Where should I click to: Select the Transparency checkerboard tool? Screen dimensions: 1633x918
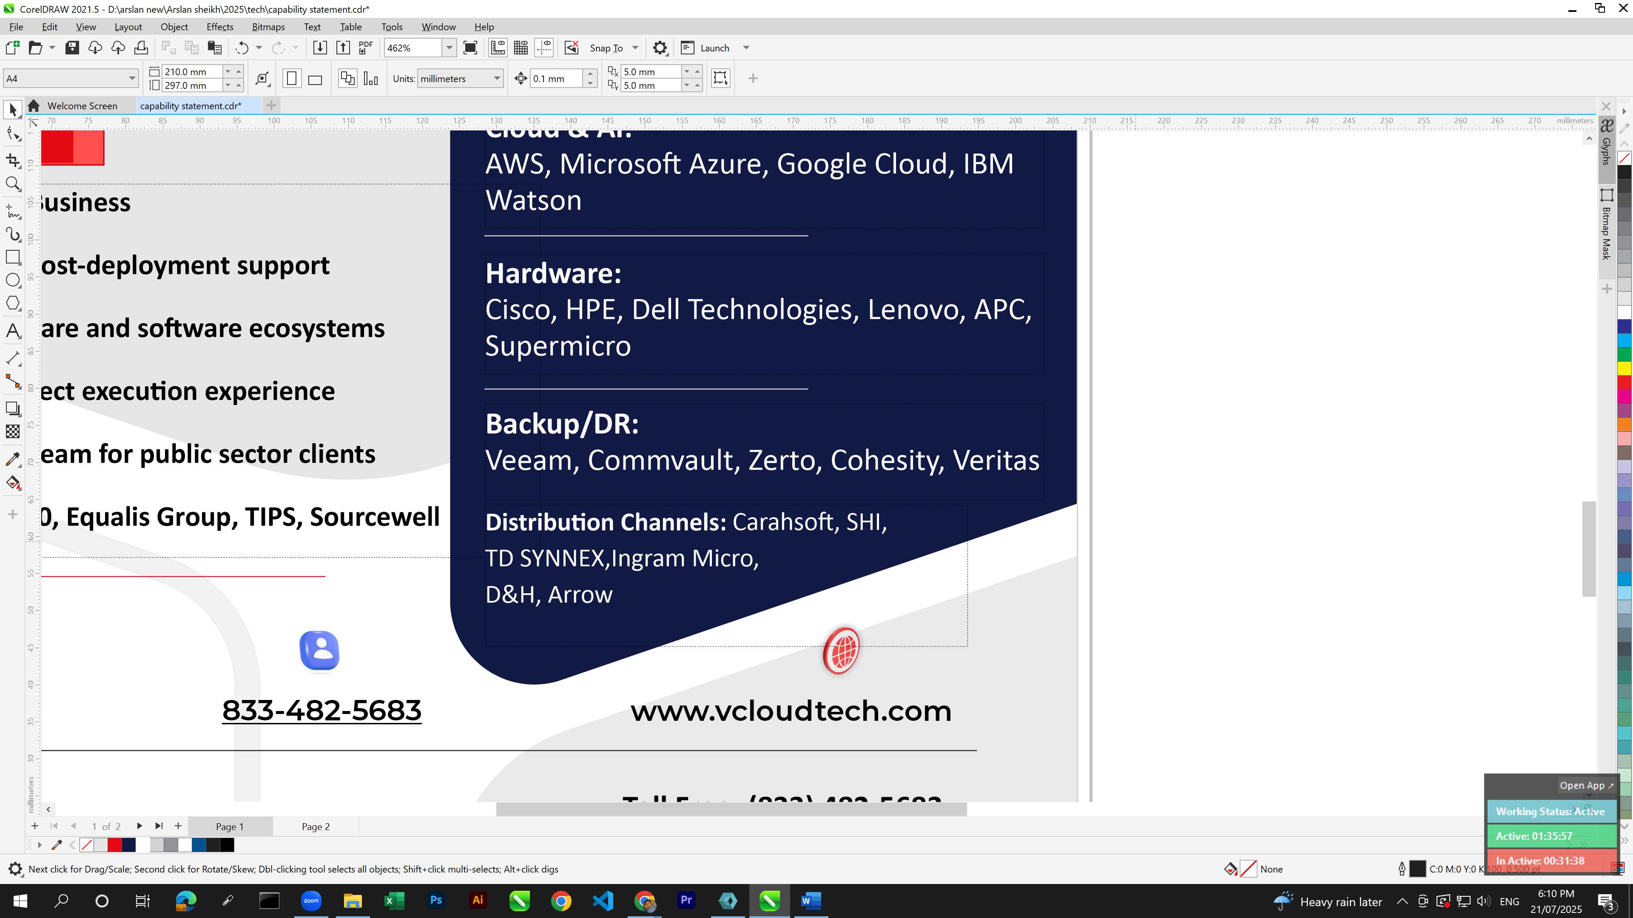(x=13, y=432)
